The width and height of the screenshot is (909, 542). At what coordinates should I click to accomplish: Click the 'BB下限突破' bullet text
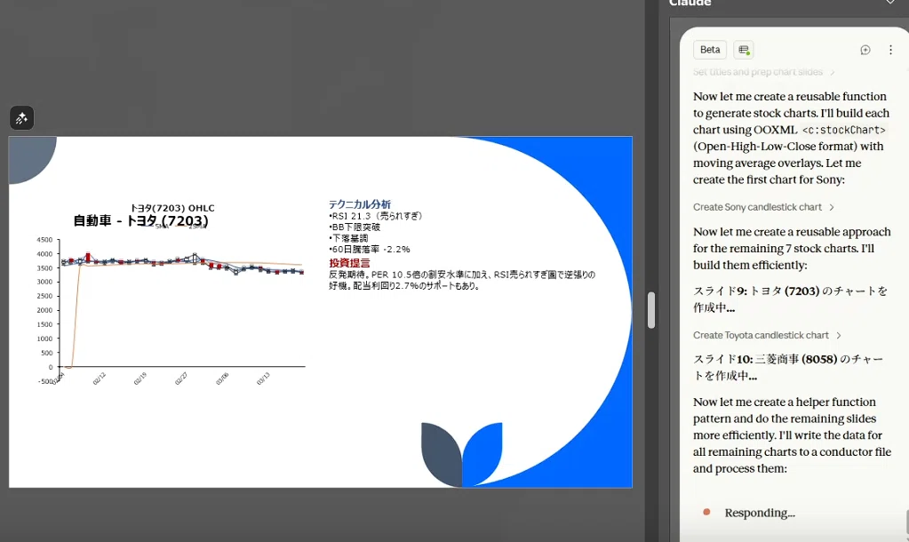tap(355, 227)
